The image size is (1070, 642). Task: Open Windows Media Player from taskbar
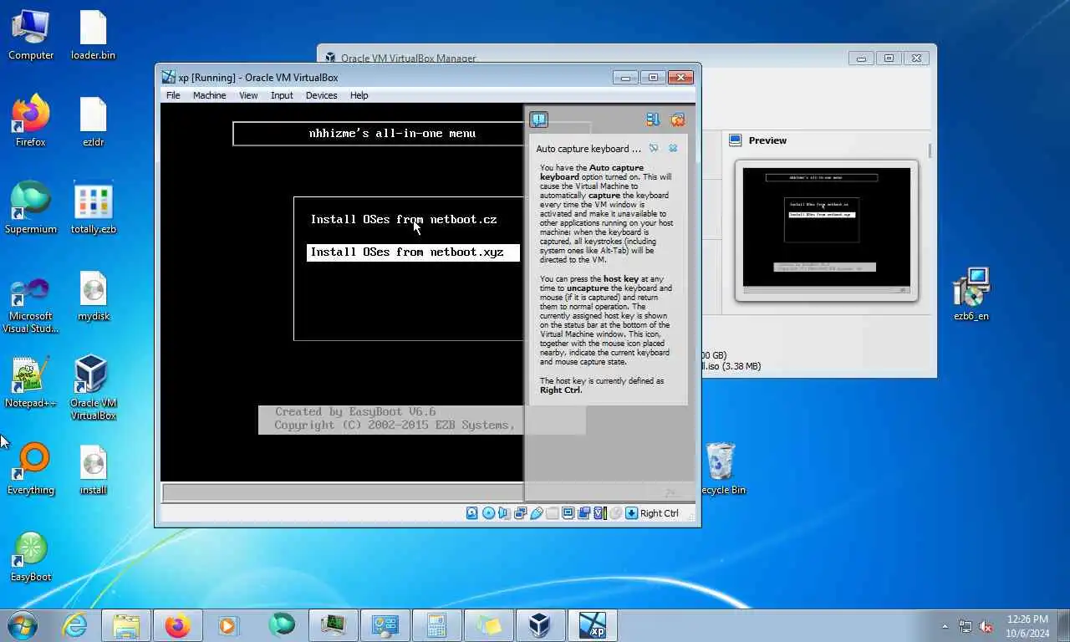point(227,625)
